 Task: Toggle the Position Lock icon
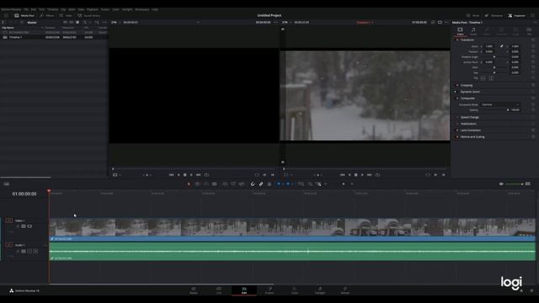[x=269, y=184]
